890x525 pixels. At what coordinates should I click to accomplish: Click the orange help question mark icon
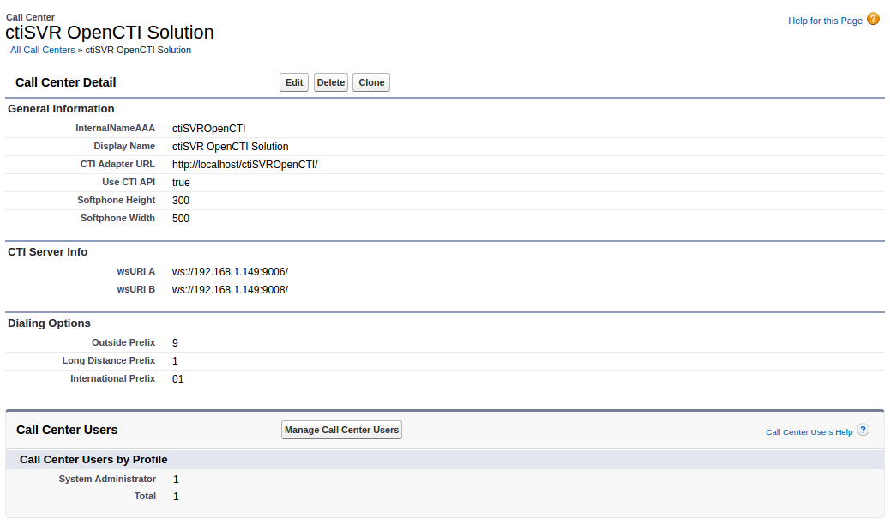pos(873,19)
